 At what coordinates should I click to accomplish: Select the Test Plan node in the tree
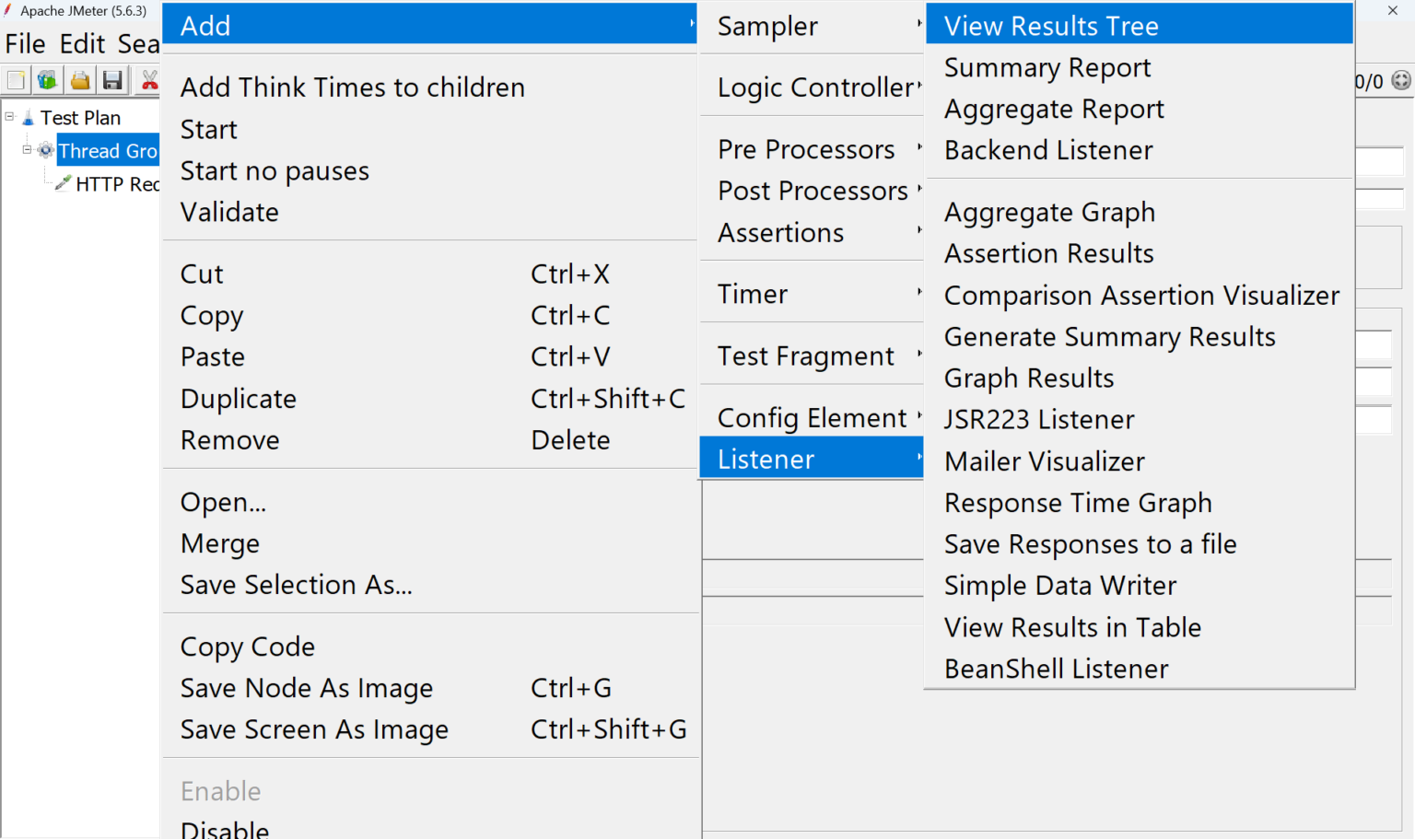point(78,117)
